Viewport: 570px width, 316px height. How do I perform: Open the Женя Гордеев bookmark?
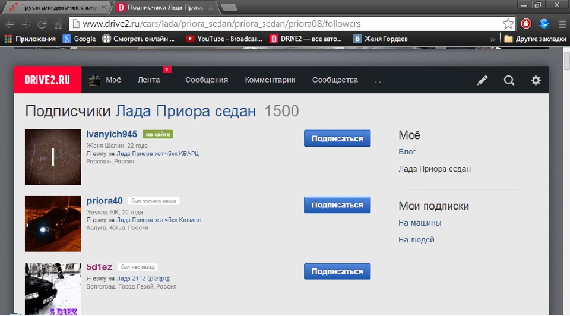tap(381, 39)
